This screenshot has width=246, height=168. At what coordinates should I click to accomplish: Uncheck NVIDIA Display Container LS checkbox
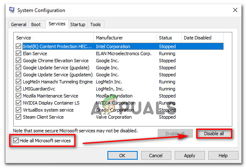point(19,103)
